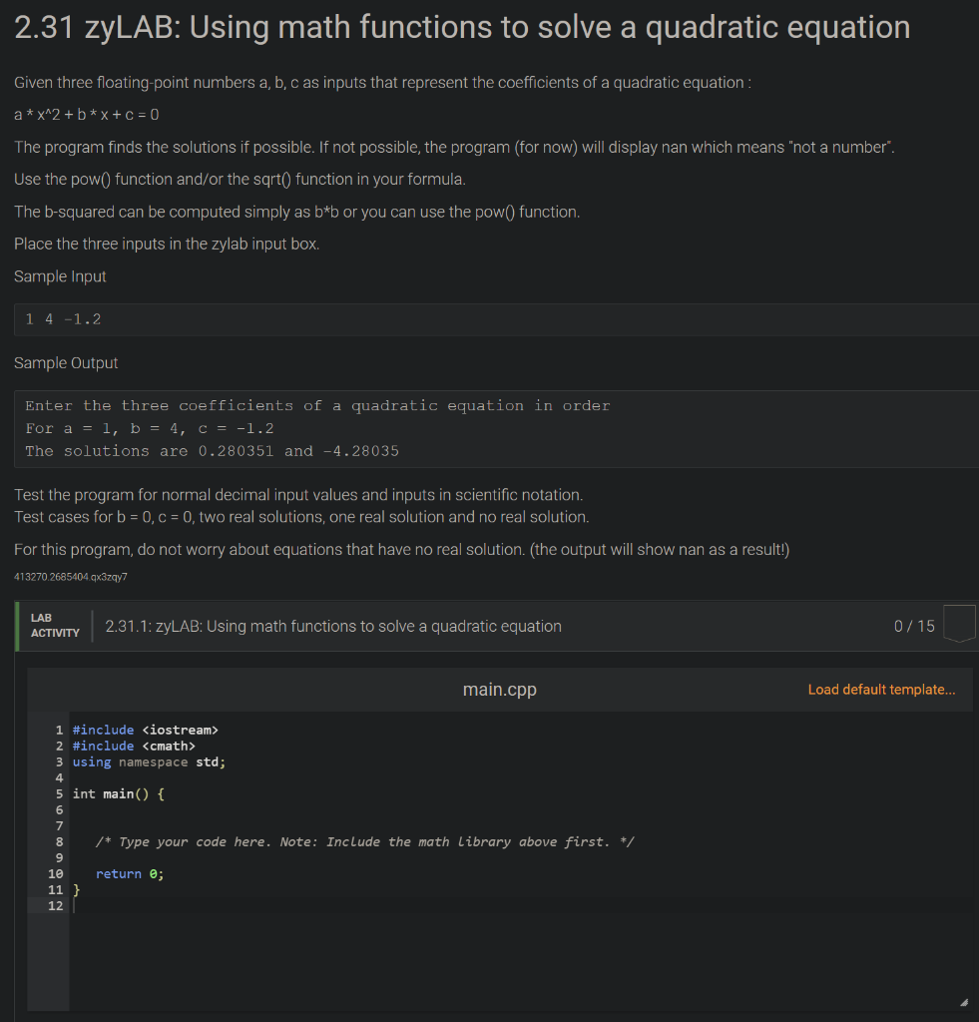Click the closing brace on line 11
The height and width of the screenshot is (1022, 979).
pos(76,889)
